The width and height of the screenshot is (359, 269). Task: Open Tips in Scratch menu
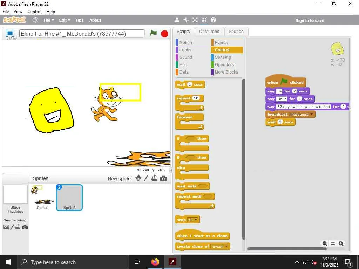pos(80,20)
